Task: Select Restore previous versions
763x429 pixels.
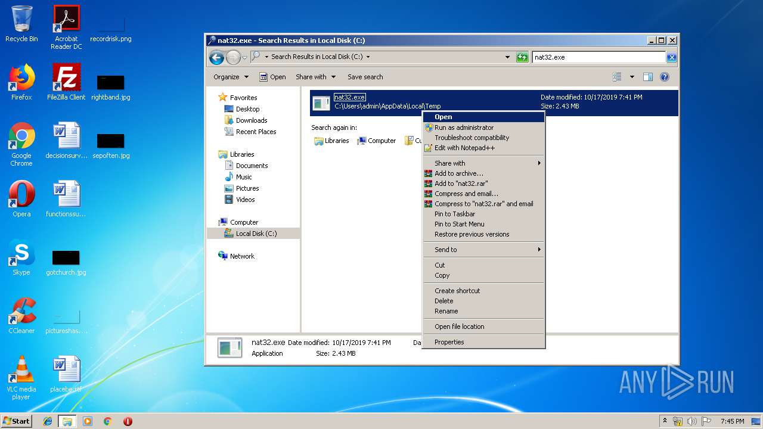Action: point(483,234)
